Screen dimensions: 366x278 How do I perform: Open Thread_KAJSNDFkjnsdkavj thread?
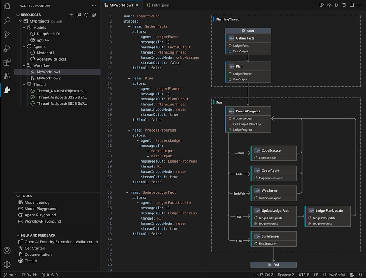click(62, 91)
